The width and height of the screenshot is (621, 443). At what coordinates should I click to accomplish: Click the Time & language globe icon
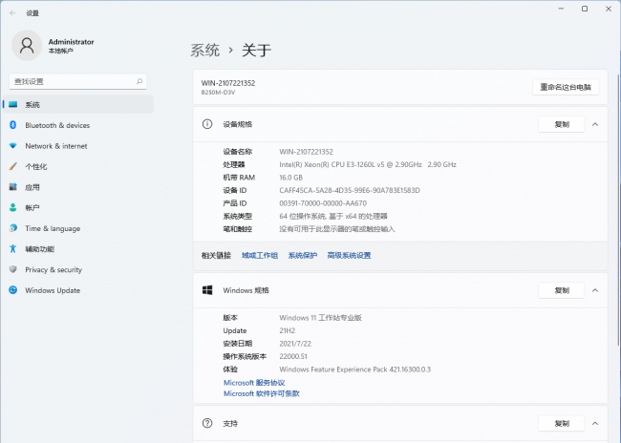(13, 228)
